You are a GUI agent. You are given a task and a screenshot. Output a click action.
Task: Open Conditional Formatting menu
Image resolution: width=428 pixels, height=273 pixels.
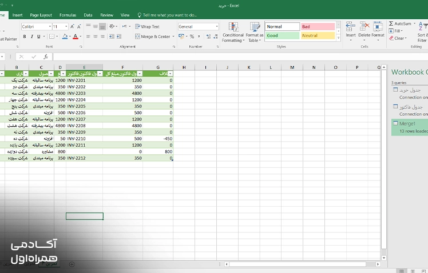click(233, 33)
